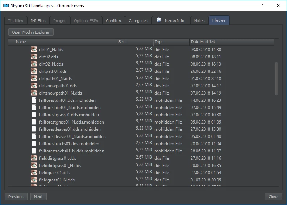
Task: Click the blank file icon beside fallforestgrass01.dds.mohidden
Action: (x=34, y=115)
